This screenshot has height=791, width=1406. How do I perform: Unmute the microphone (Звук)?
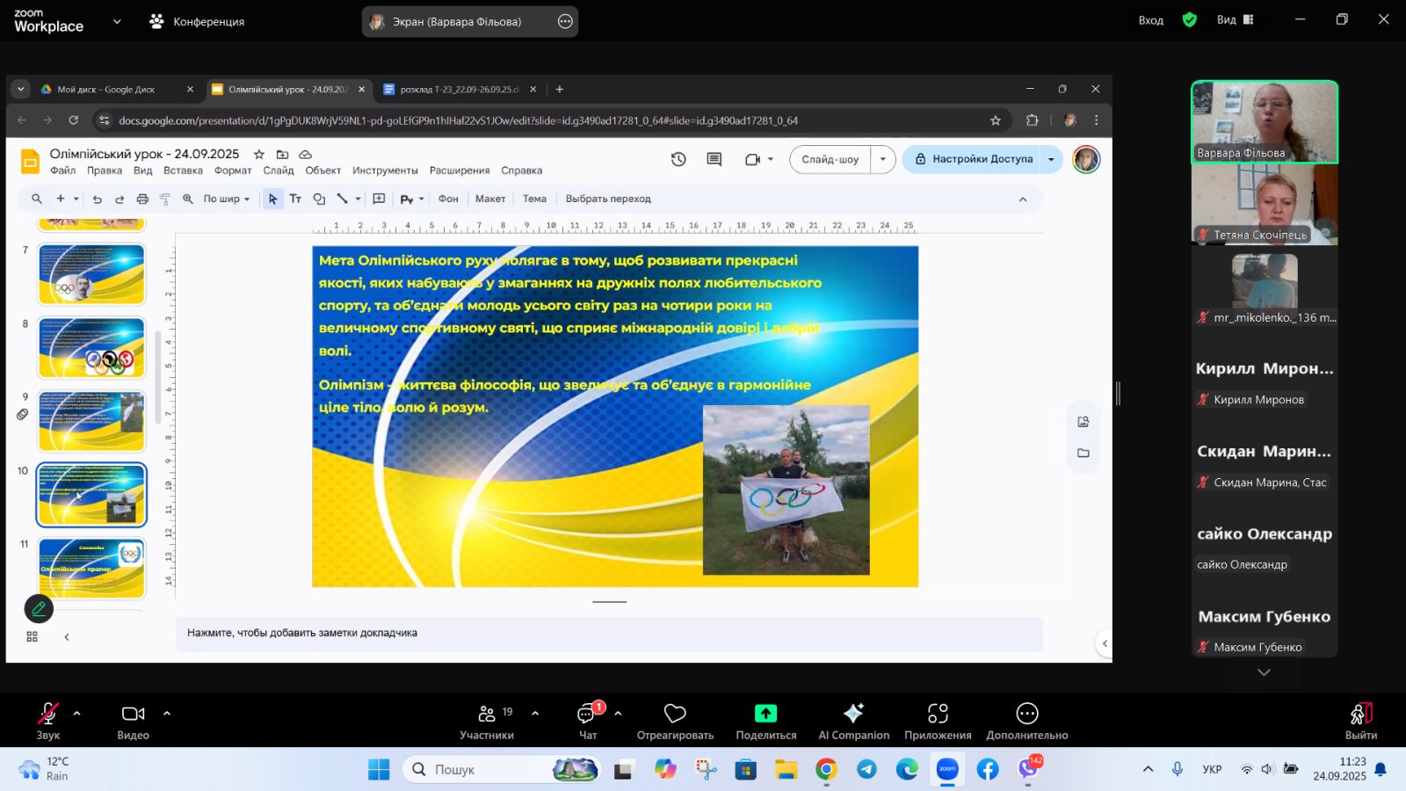(48, 714)
